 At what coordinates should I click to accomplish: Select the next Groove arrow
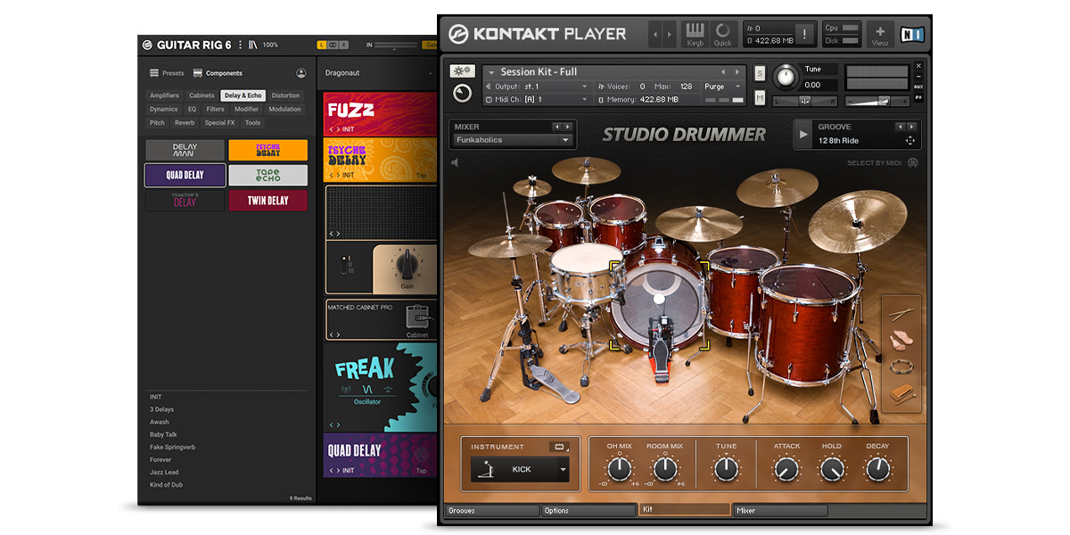911,127
